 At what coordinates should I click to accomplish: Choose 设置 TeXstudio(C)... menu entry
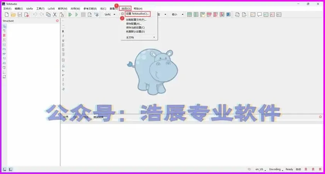coord(137,14)
